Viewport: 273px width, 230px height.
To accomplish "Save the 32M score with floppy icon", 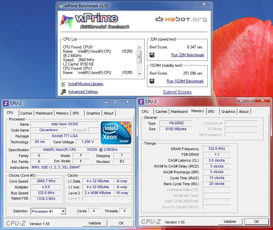I will point(152,55).
